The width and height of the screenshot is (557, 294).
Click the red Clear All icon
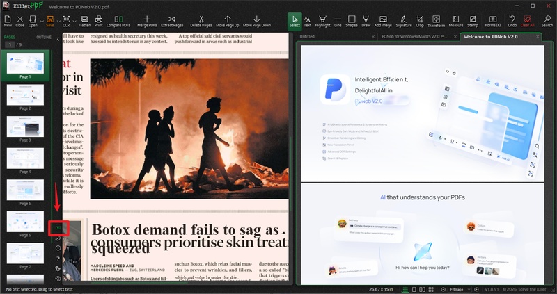527,21
